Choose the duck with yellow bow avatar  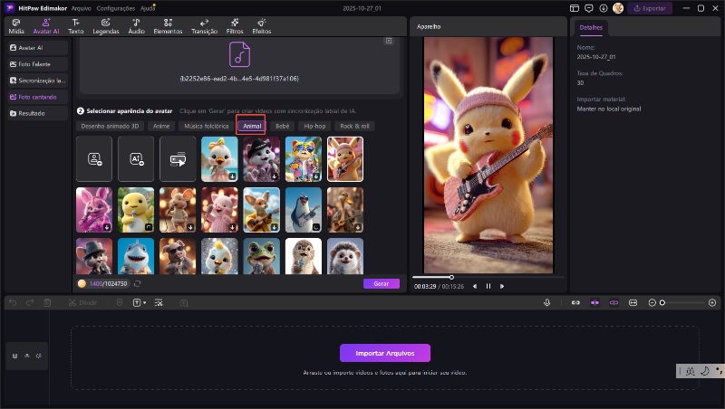[x=219, y=159]
